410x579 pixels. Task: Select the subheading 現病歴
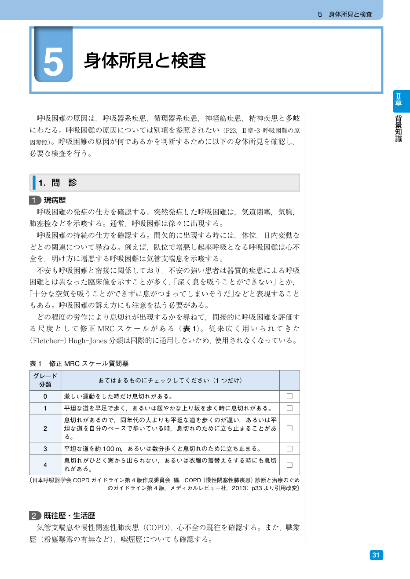tap(55, 201)
